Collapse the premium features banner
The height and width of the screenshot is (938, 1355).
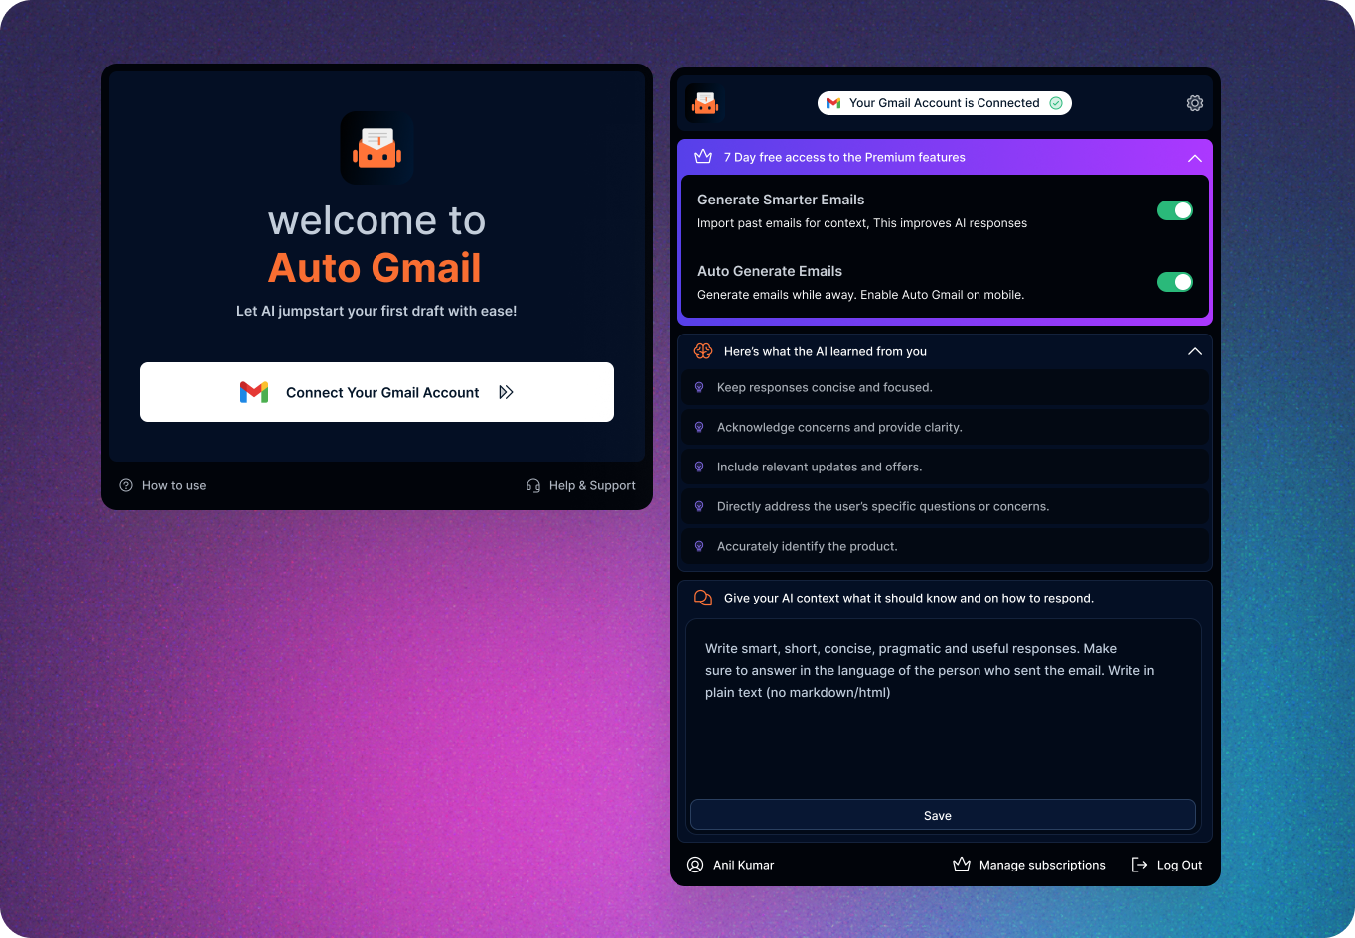coord(1195,157)
